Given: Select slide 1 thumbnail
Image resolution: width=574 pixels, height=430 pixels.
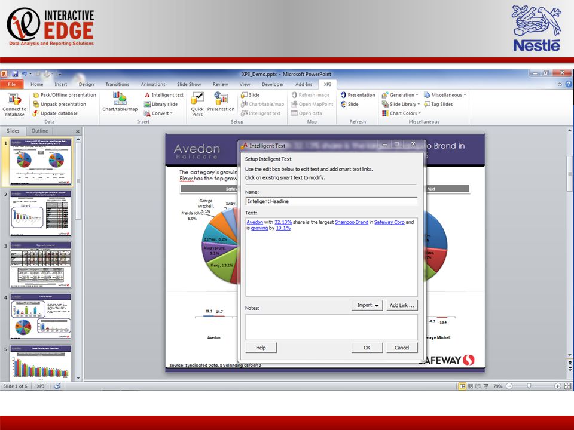Looking at the screenshot, I should pyautogui.click(x=41, y=161).
